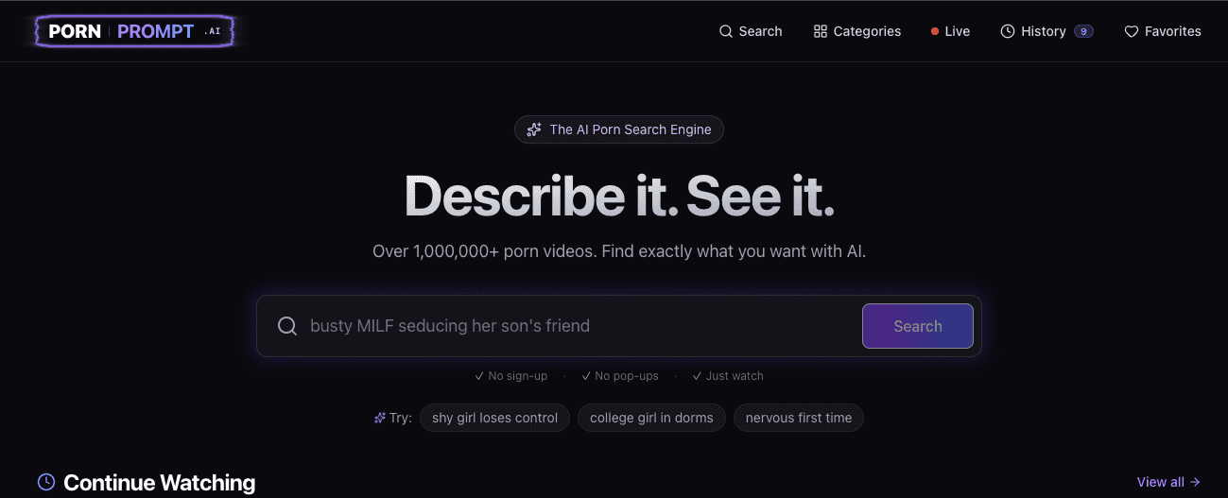The height and width of the screenshot is (498, 1228).
Task: Open the View all link
Action: pyautogui.click(x=1168, y=482)
